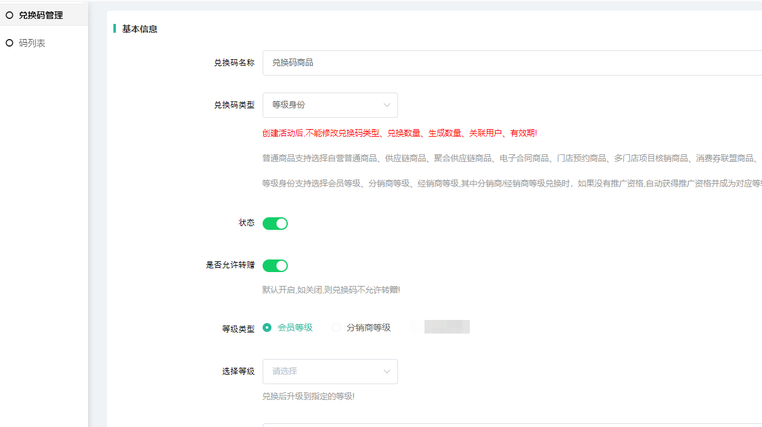Screen dimensions: 762x427
Task: Turn off the 是否允许转赠 switch
Action: [x=275, y=266]
